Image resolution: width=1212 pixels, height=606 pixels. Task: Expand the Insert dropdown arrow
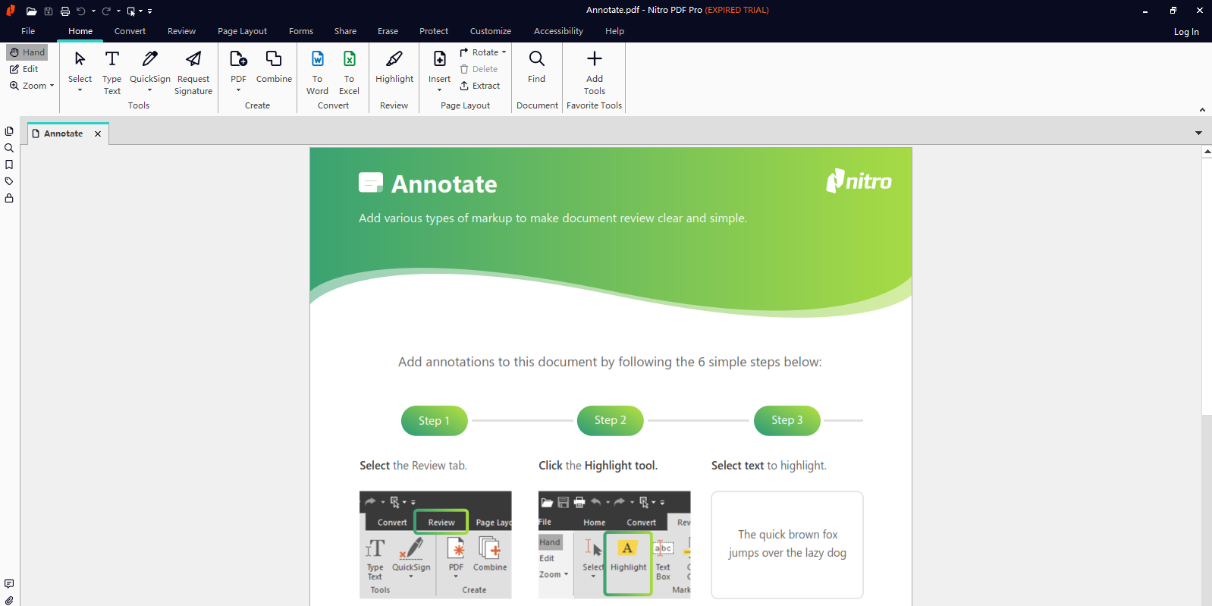click(x=439, y=90)
